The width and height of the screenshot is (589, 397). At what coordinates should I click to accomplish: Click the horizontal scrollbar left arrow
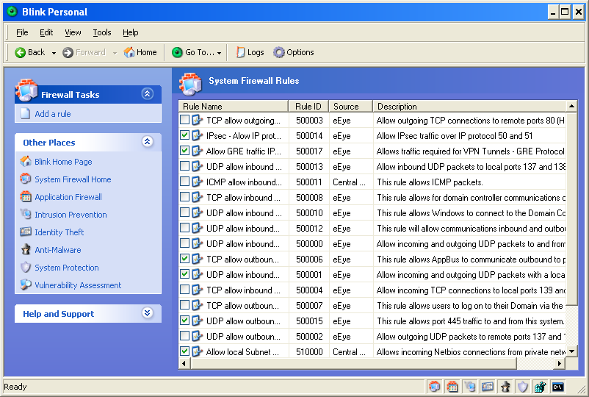click(x=184, y=363)
